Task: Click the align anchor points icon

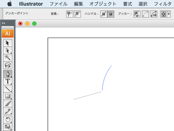Action: coord(163,14)
